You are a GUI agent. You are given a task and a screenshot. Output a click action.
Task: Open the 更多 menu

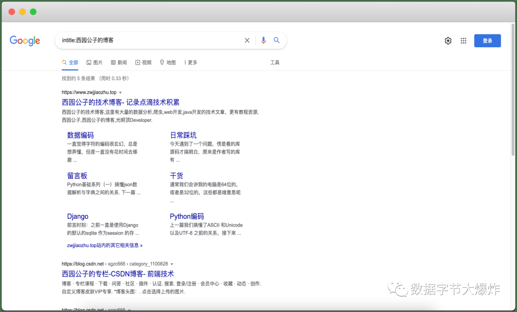coord(191,63)
